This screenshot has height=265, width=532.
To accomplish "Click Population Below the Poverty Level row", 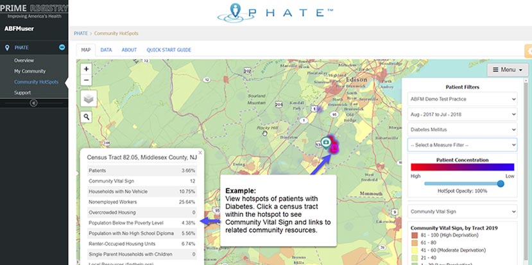I will pyautogui.click(x=142, y=223).
